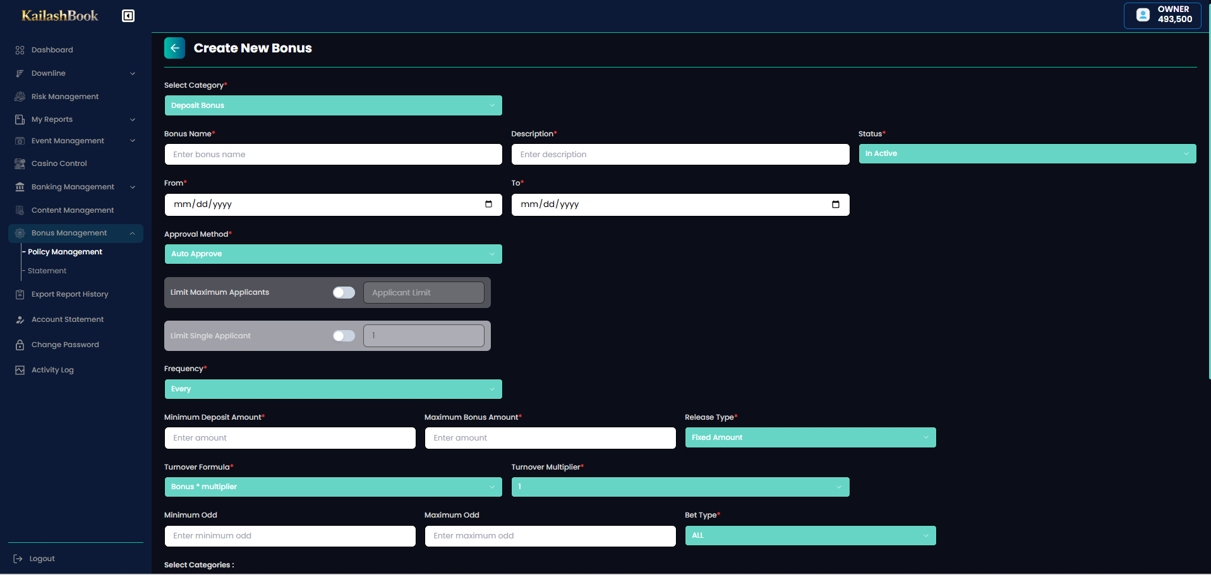The height and width of the screenshot is (575, 1211).
Task: Open the Turnover Formula dropdown
Action: coord(333,487)
